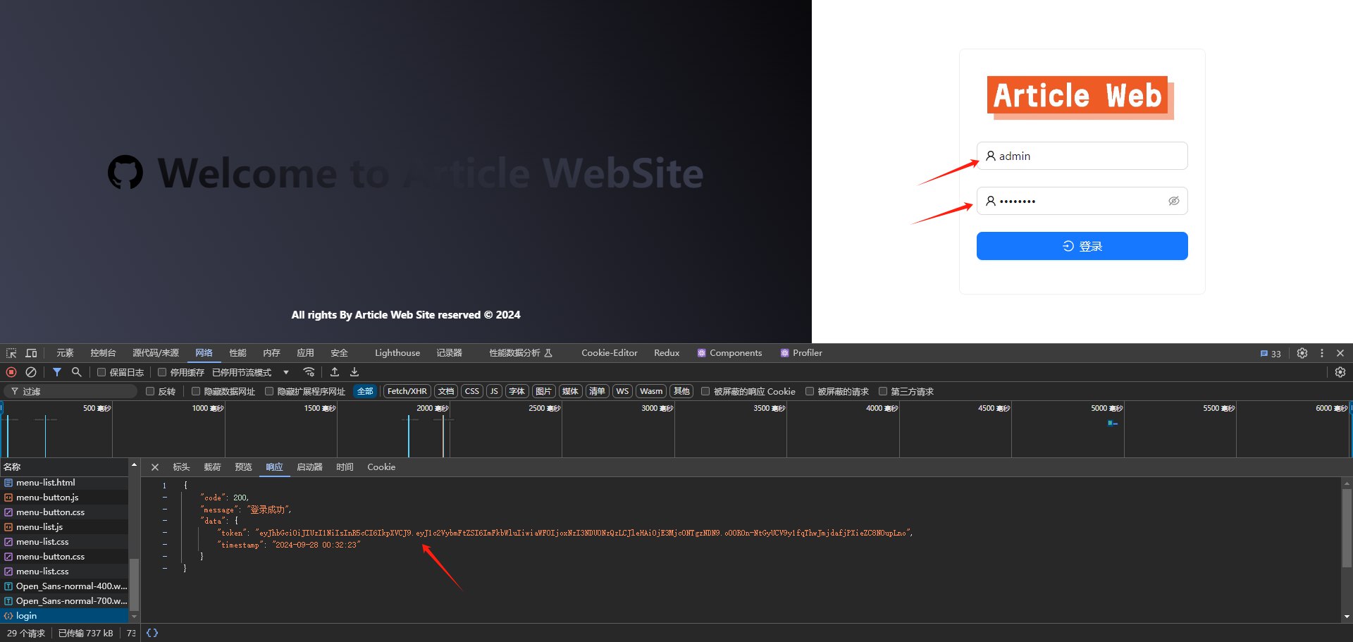Filter by Wasm requests
The image size is (1353, 642).
pyautogui.click(x=651, y=391)
